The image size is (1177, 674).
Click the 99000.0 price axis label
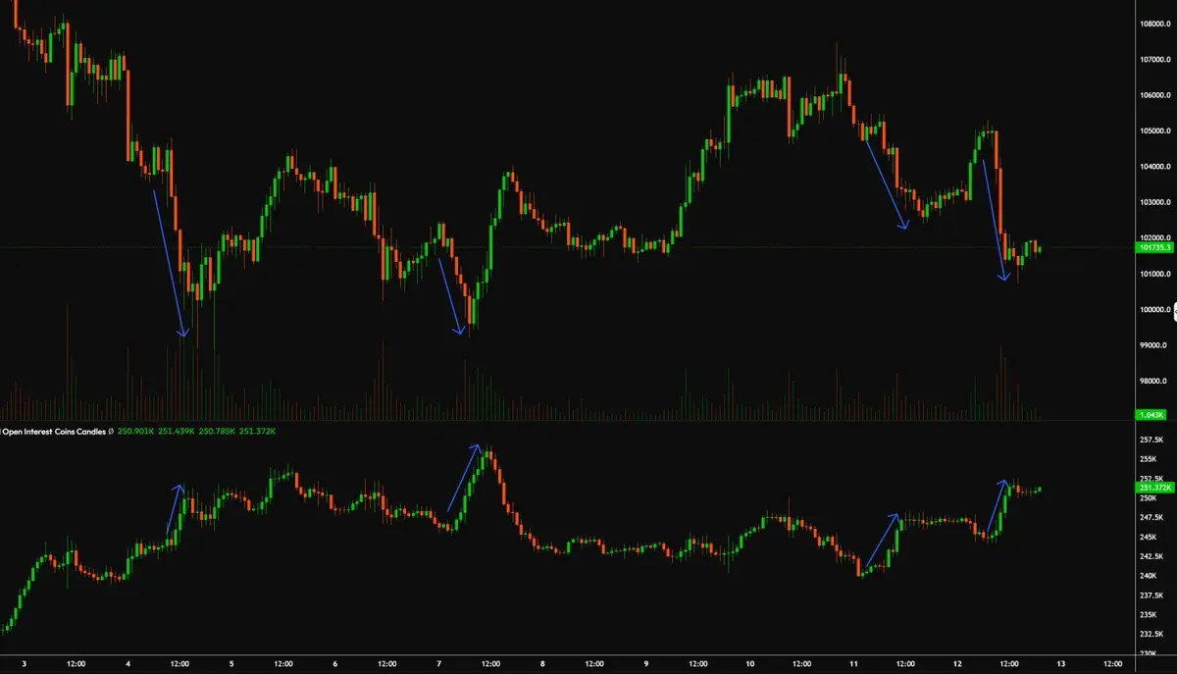click(1154, 345)
